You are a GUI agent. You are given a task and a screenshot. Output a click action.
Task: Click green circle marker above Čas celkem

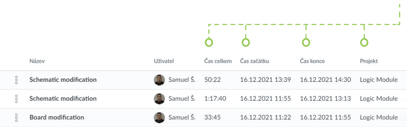(209, 42)
